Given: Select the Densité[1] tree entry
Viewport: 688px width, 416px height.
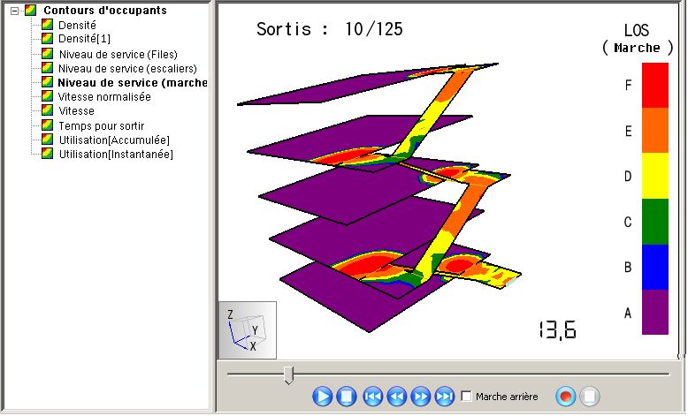Looking at the screenshot, I should 84,39.
